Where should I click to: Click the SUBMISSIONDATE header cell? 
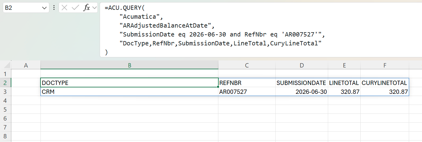point(302,83)
